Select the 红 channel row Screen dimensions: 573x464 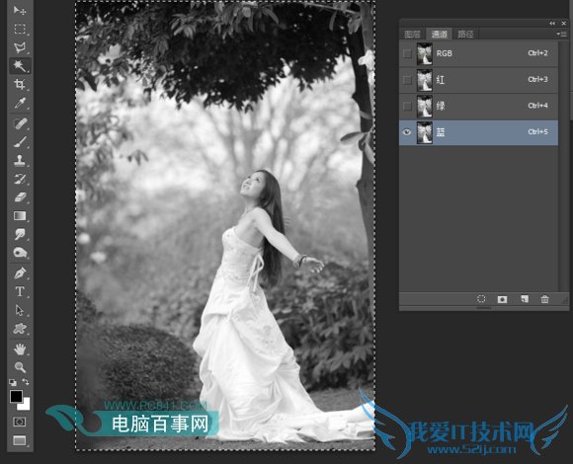coord(479,80)
